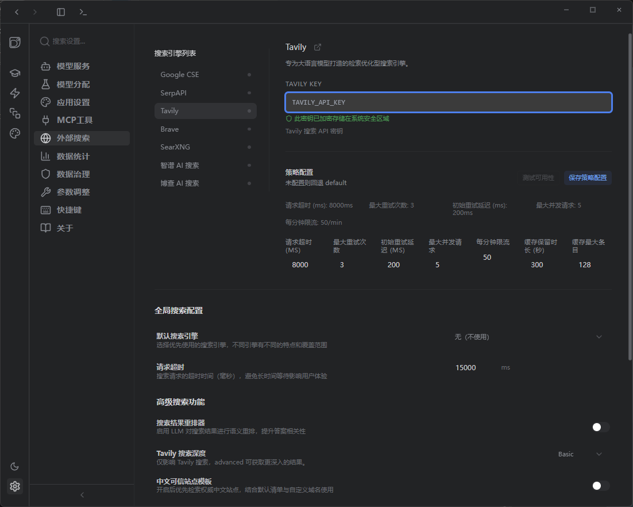Open settings gear icon at bottom left
This screenshot has width=633, height=507.
[15, 486]
